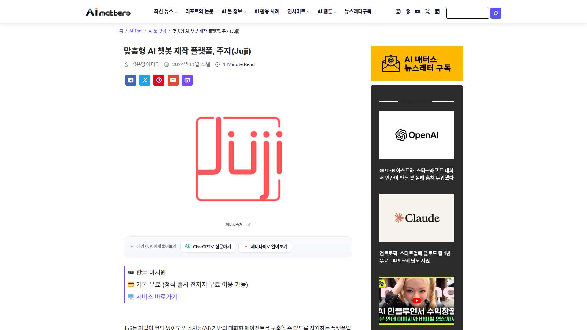Open the 서비스 바로가기 link

(x=157, y=297)
